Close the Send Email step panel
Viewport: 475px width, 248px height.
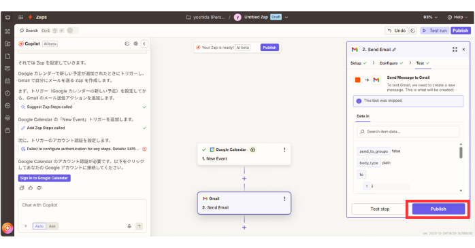(x=463, y=50)
